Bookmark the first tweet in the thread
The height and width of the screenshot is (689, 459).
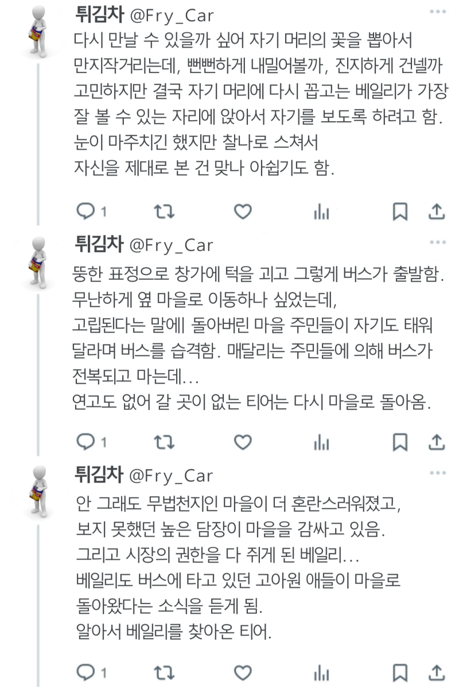(400, 212)
